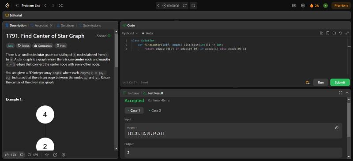Show the Companies tag

point(43,46)
